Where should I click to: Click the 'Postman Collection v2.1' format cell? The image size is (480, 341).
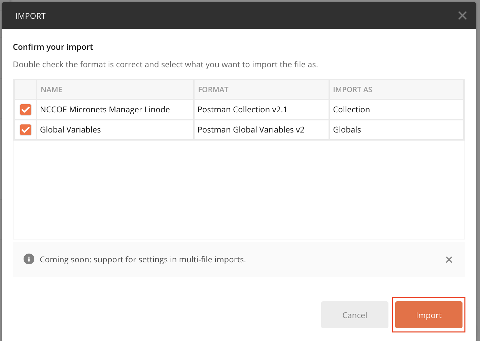261,110
